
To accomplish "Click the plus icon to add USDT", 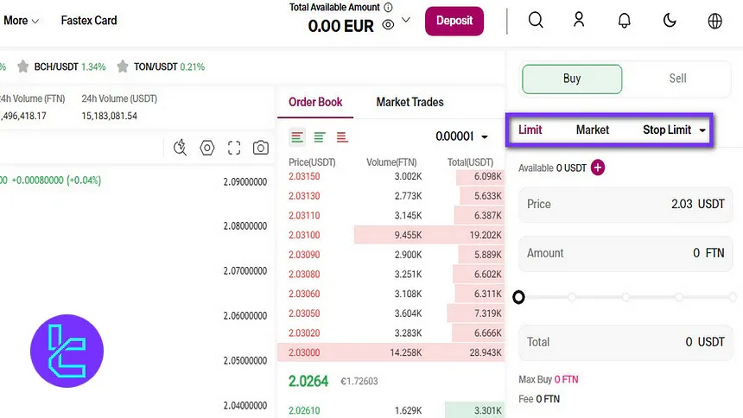I will point(598,168).
